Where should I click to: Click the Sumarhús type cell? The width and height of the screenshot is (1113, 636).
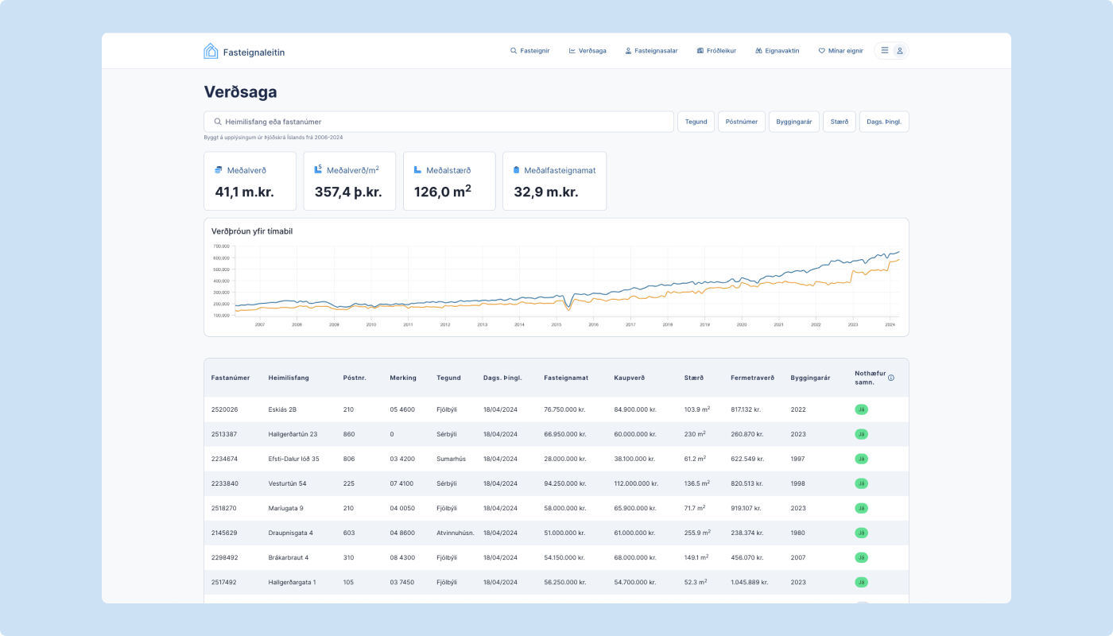click(x=451, y=459)
